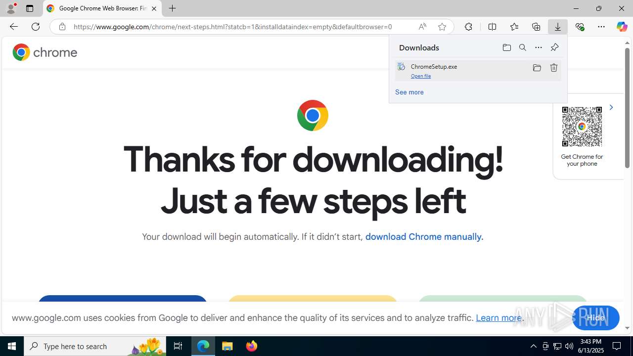This screenshot has height=356, width=633.
Task: Click See more in Downloads panel
Action: point(409,92)
